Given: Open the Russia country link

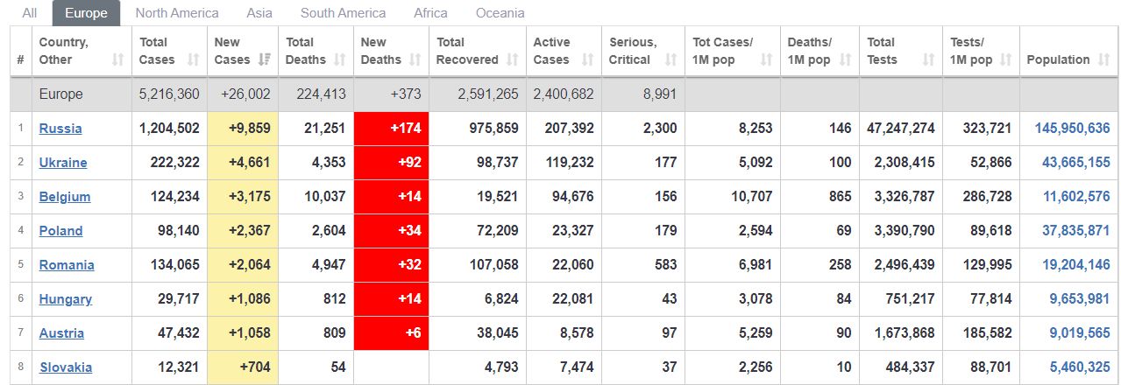Looking at the screenshot, I should point(60,129).
